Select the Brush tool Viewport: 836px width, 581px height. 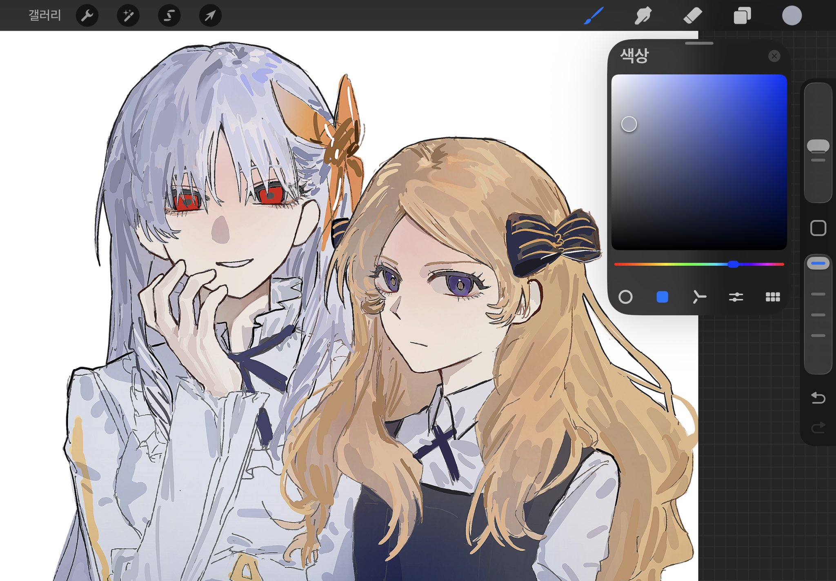(x=593, y=16)
